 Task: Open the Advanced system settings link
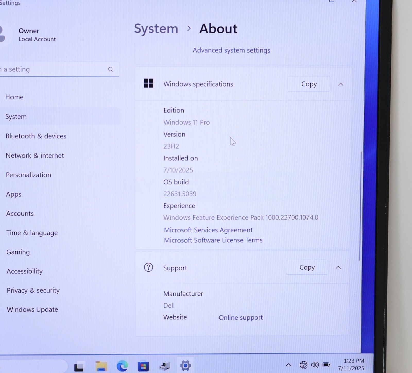(231, 50)
